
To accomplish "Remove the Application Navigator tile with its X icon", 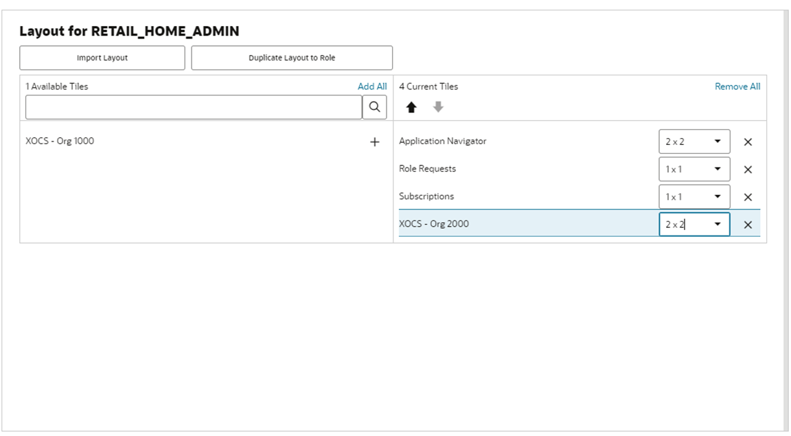I will tap(747, 141).
